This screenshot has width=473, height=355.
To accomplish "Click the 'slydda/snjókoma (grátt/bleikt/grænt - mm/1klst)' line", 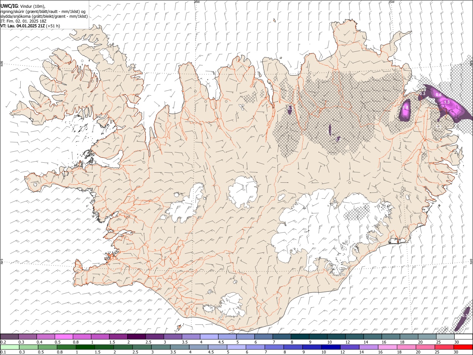I will [44, 16].
